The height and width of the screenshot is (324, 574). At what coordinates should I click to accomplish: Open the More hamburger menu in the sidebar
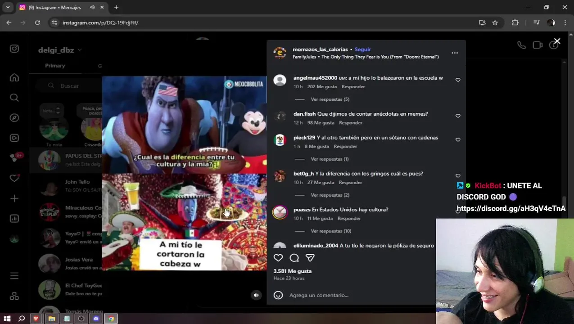[x=14, y=276]
